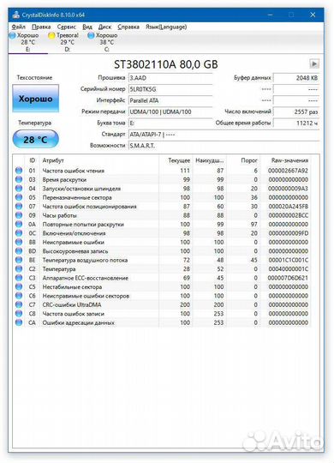Click status icon for attribute C2
The height and width of the screenshot is (463, 334).
(19, 269)
